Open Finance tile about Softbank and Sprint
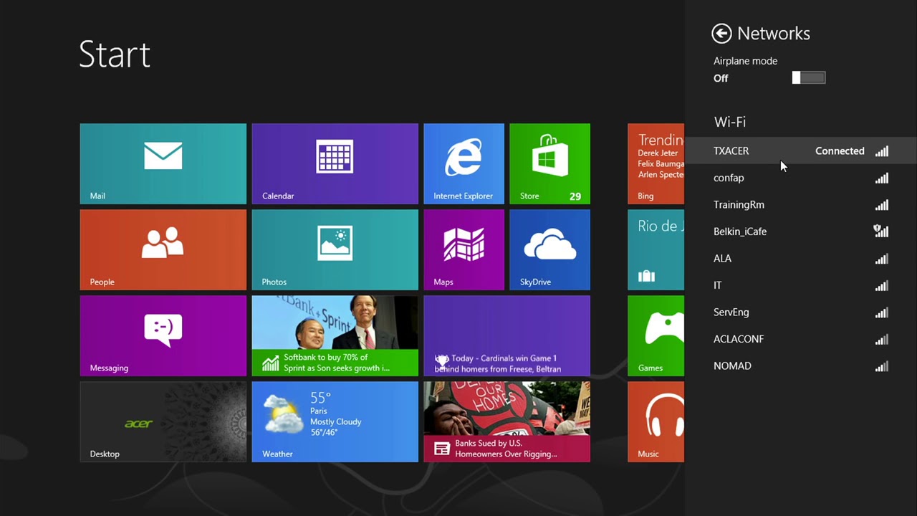 (x=335, y=335)
